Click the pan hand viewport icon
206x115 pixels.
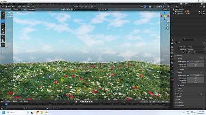[x=168, y=25]
